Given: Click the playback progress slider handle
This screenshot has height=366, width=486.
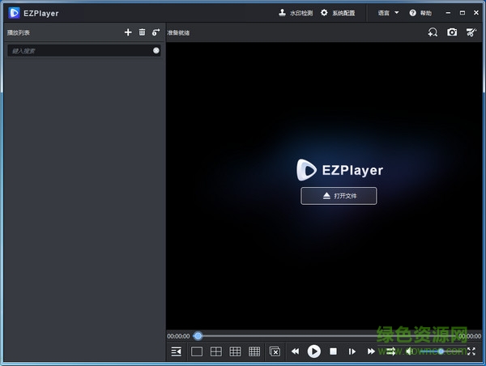Looking at the screenshot, I should tap(198, 336).
